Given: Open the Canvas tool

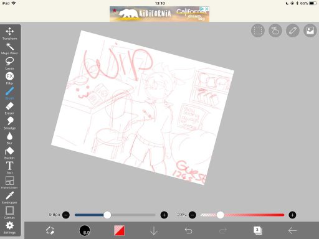Looking at the screenshot, I should tap(9, 212).
